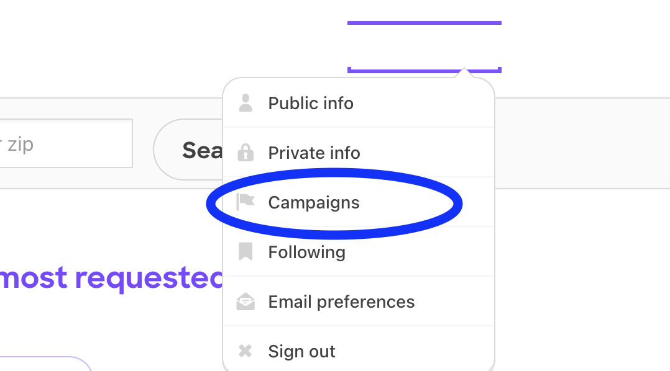This screenshot has width=670, height=371.
Task: Choose Following from the account menu
Action: (306, 252)
